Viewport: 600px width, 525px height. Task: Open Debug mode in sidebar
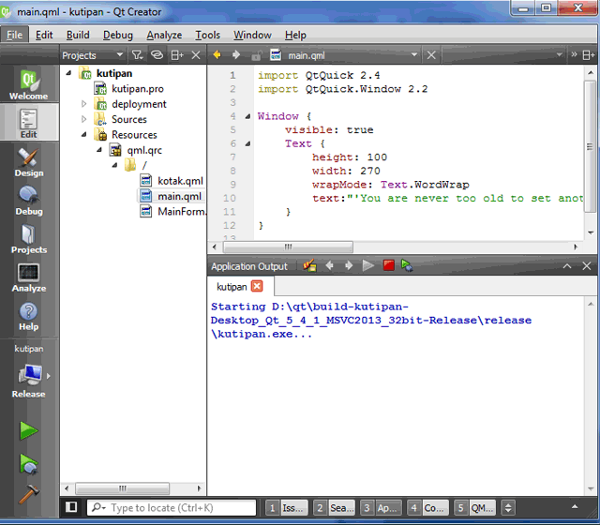point(29,200)
